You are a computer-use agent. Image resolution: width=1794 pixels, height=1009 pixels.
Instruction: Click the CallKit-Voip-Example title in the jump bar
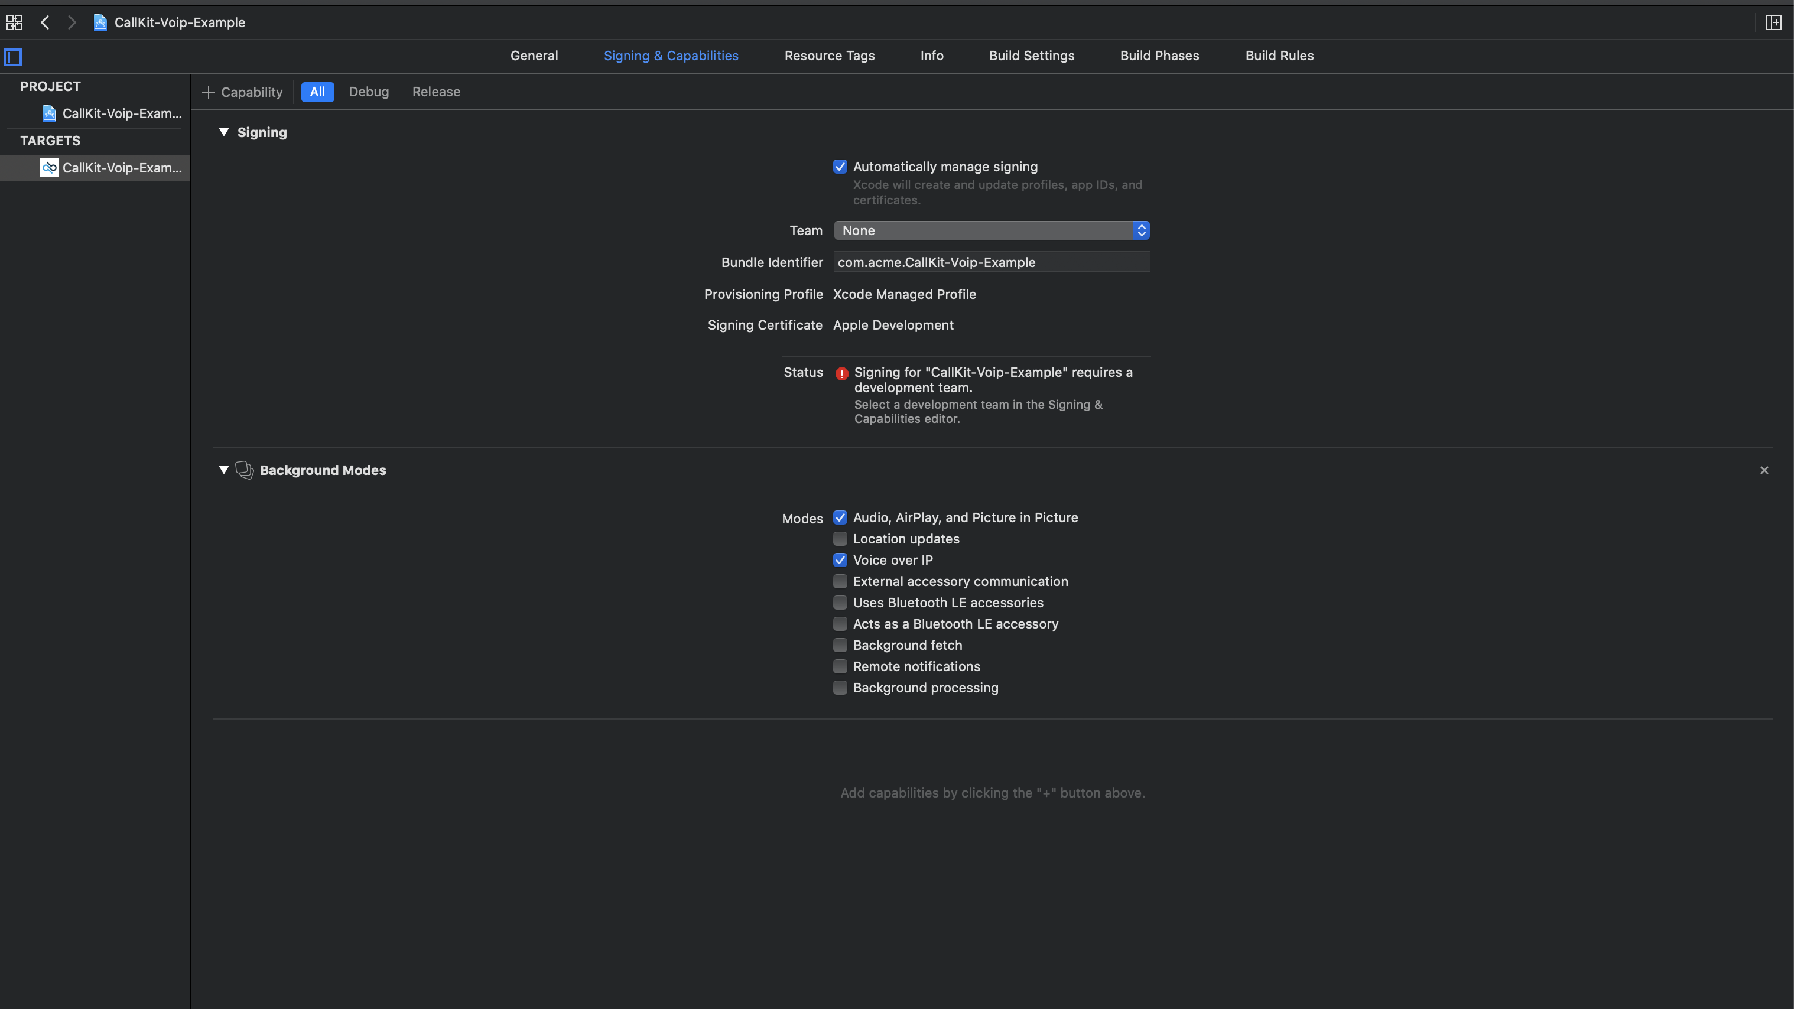[x=180, y=22]
